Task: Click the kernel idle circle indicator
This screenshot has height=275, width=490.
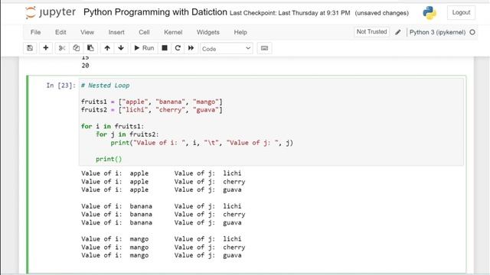Action: click(x=472, y=32)
